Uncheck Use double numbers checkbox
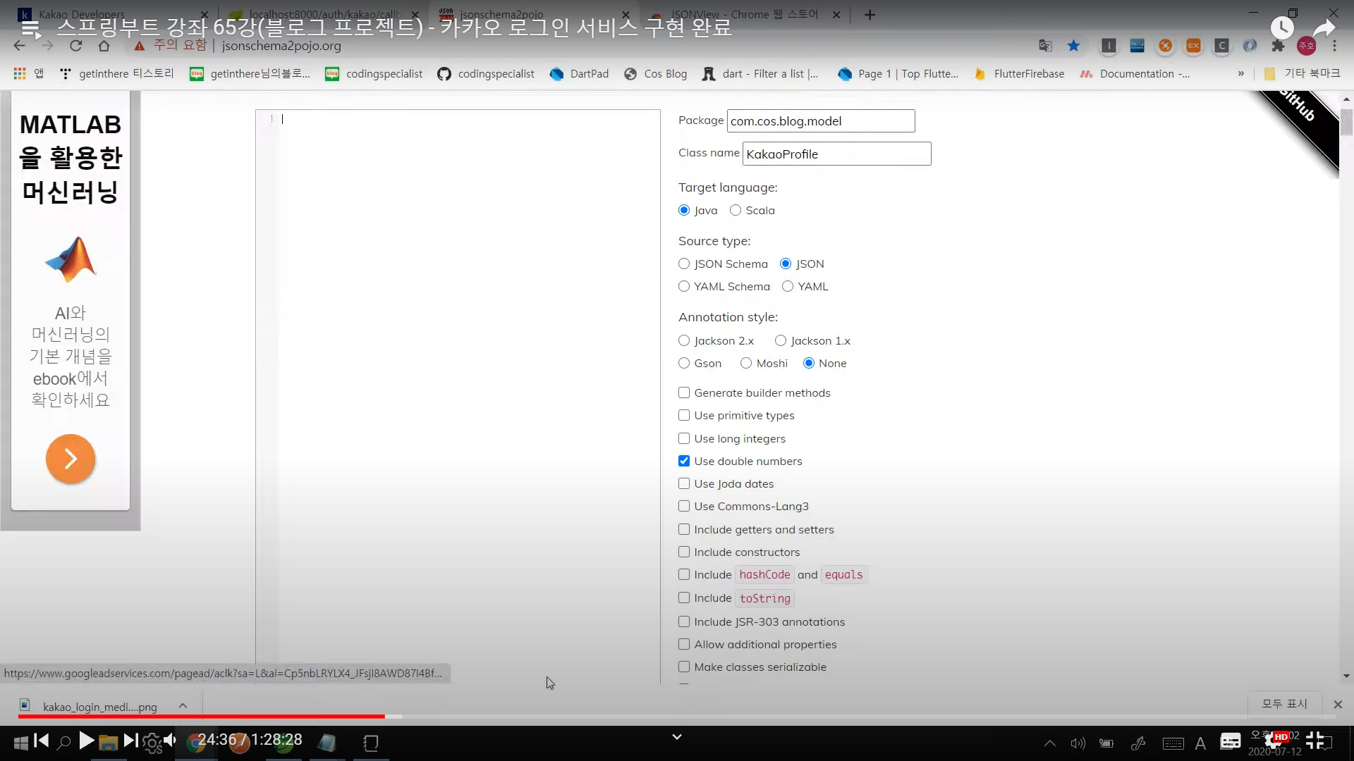This screenshot has height=761, width=1354. (684, 461)
